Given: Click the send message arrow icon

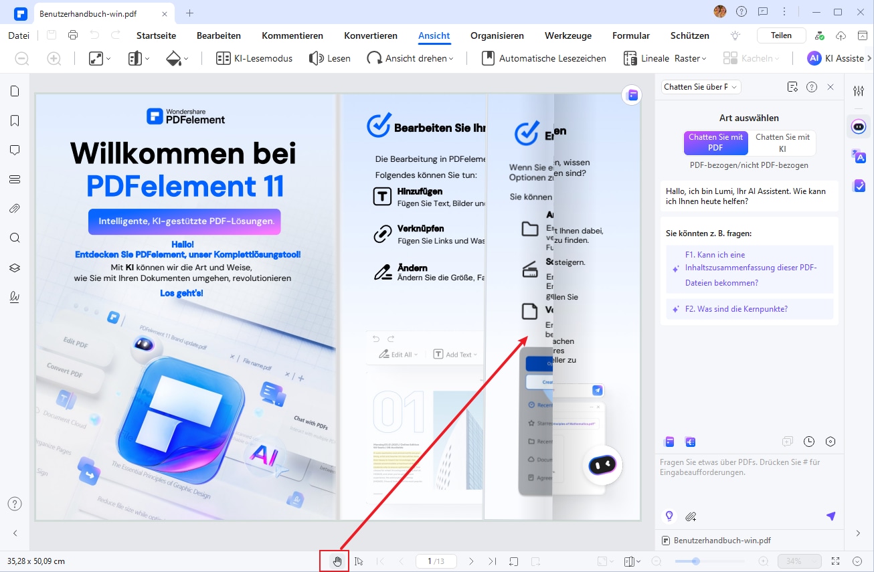Looking at the screenshot, I should [831, 516].
